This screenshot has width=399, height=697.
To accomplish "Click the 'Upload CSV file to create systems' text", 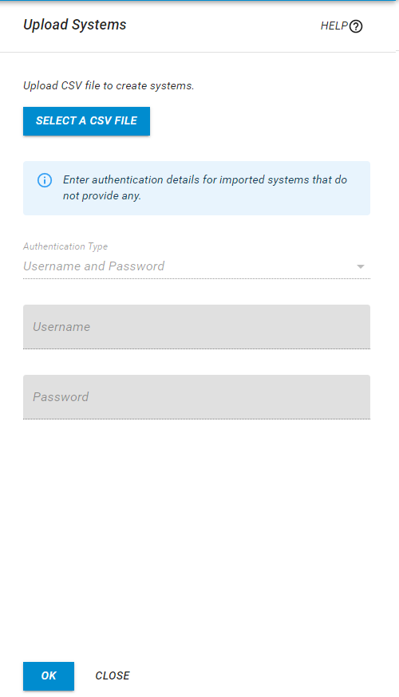I will 109,85.
